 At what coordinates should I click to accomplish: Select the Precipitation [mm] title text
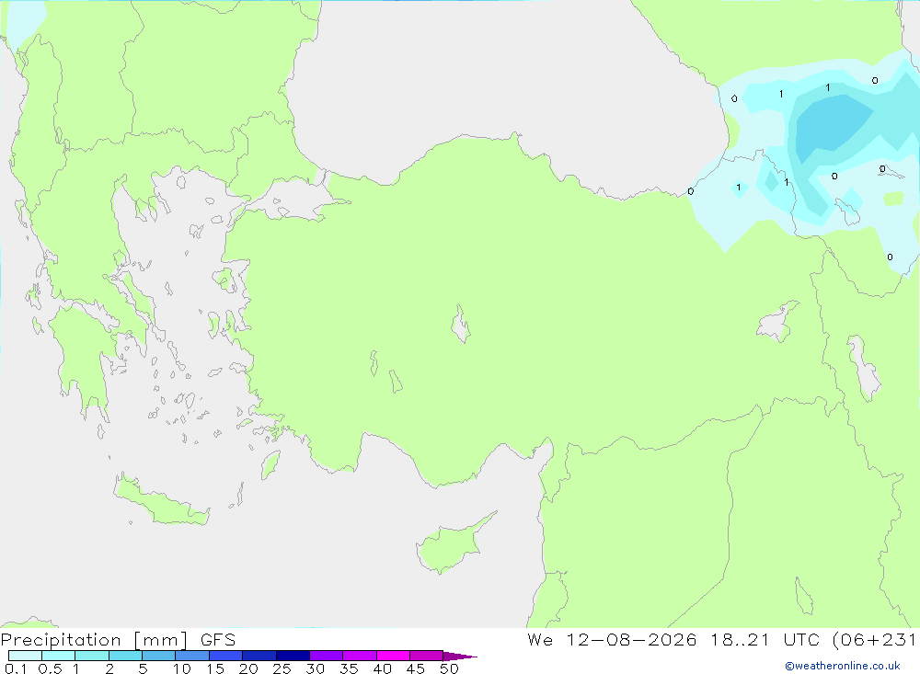coord(94,640)
